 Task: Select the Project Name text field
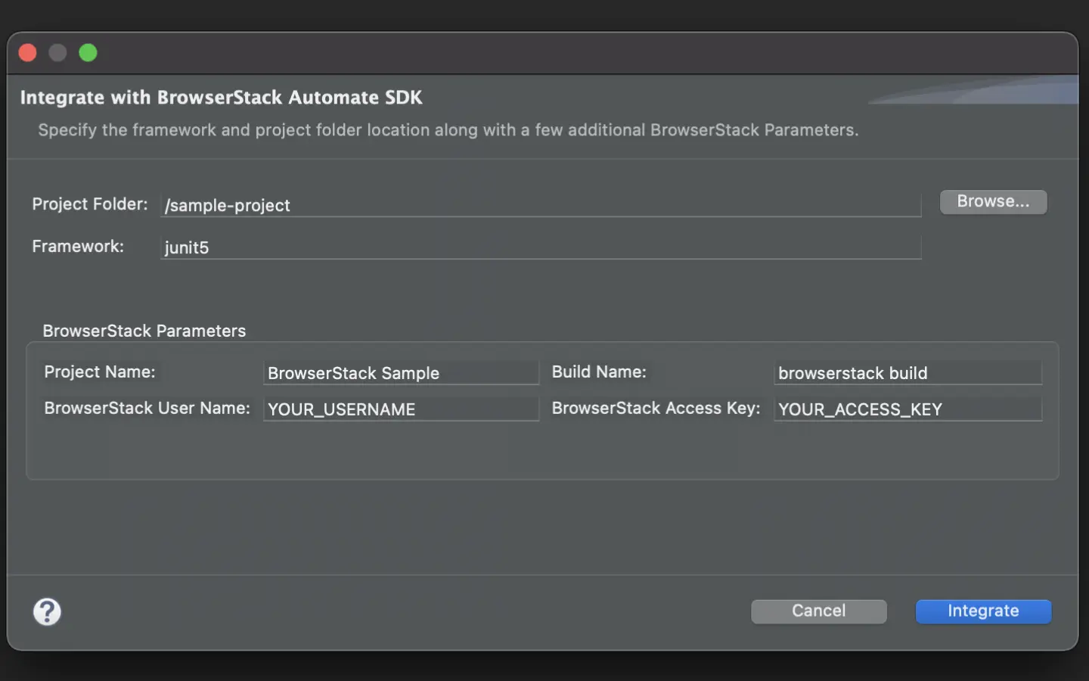pyautogui.click(x=400, y=373)
